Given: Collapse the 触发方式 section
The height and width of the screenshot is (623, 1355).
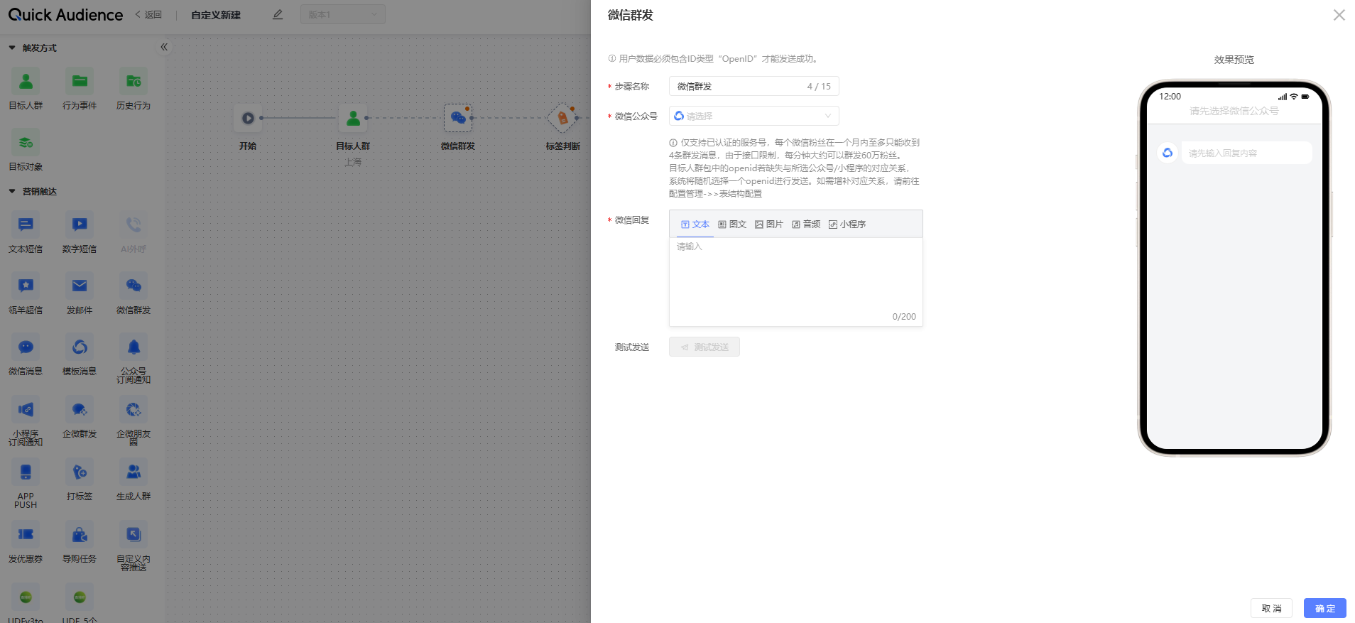Looking at the screenshot, I should [x=12, y=48].
